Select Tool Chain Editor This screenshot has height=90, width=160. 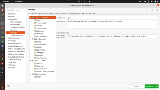coord(17,35)
